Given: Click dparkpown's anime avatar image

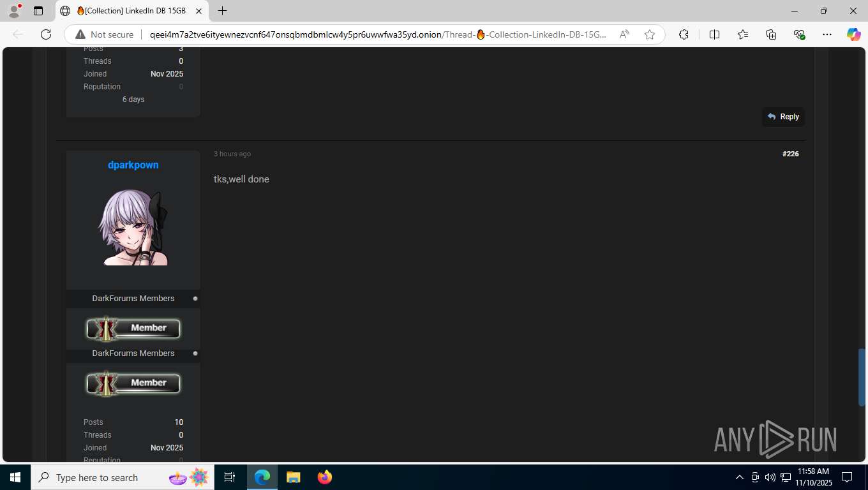Looking at the screenshot, I should click(x=133, y=228).
